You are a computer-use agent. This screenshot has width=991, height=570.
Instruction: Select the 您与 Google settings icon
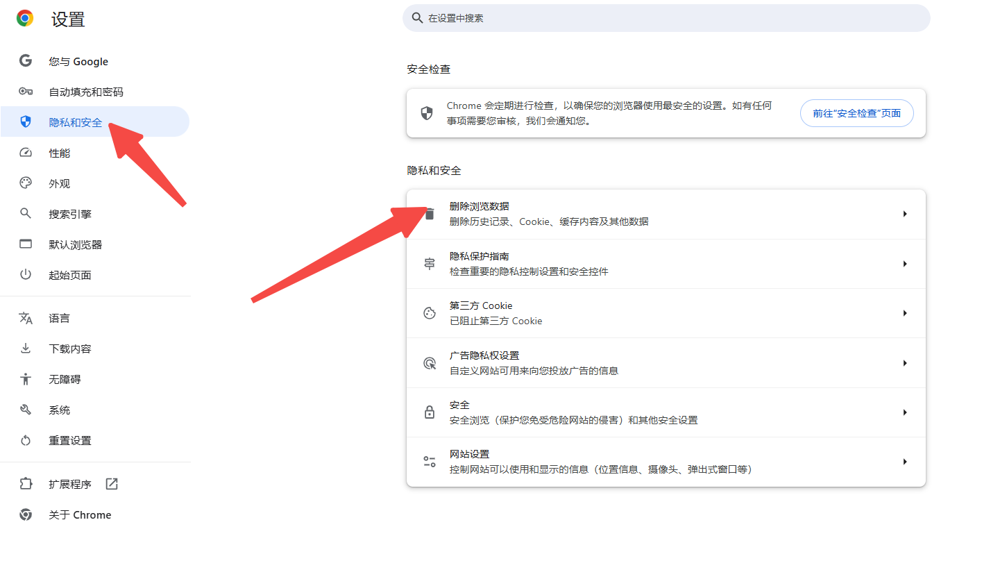coord(25,61)
